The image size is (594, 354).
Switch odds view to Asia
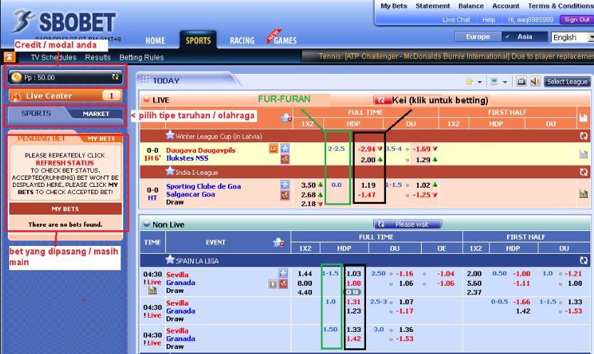[525, 37]
